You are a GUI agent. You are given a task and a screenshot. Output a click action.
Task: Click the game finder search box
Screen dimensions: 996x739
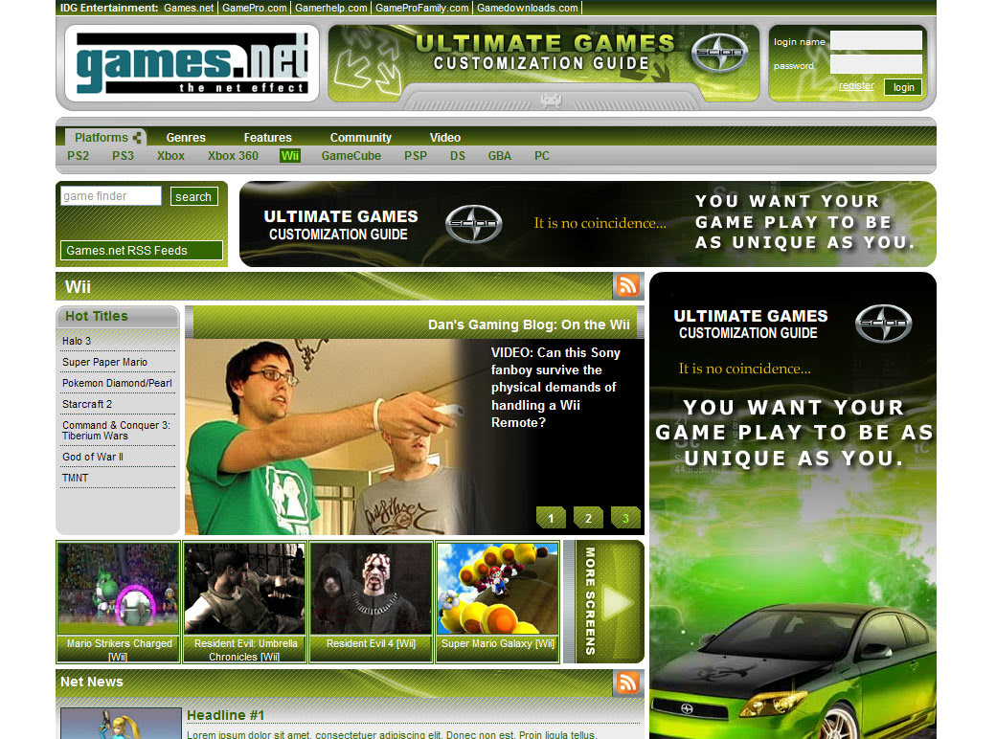111,195
